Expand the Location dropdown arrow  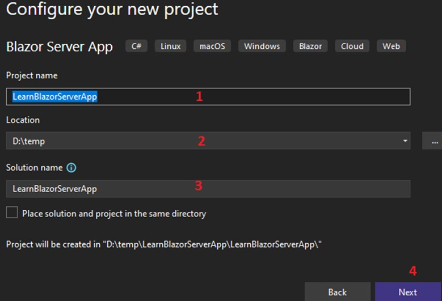405,141
